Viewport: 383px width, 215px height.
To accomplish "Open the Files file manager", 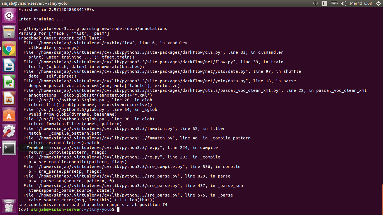I will coord(9,32).
